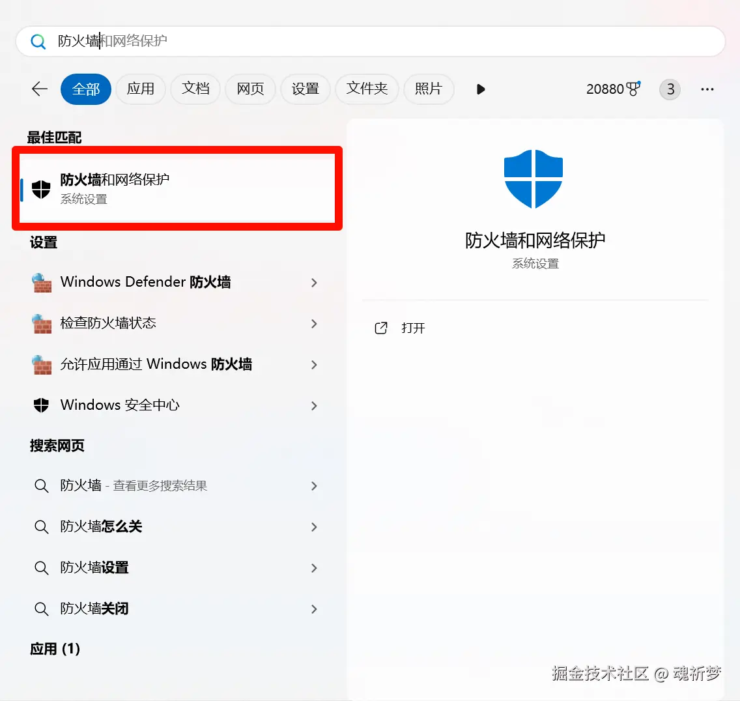Expand Windows 安全中心 chevron

coord(314,406)
